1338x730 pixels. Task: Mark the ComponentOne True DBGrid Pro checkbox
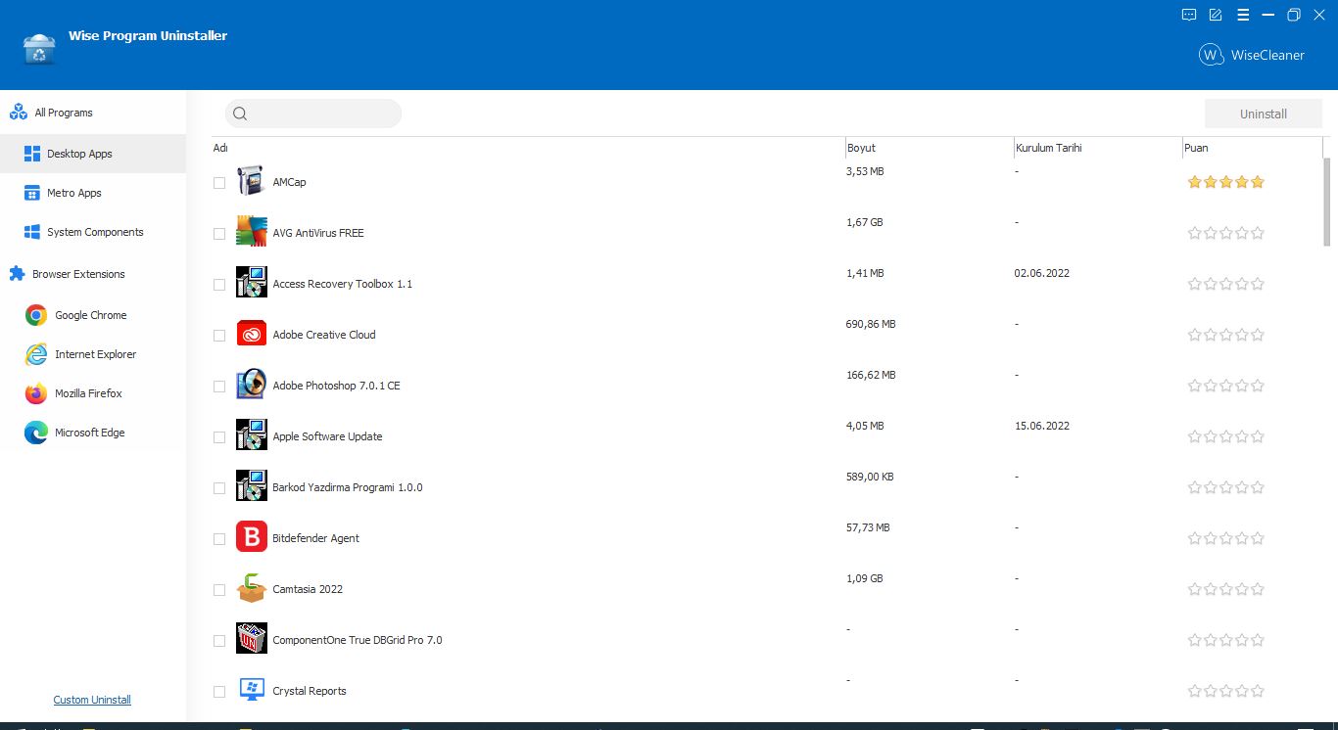click(219, 641)
